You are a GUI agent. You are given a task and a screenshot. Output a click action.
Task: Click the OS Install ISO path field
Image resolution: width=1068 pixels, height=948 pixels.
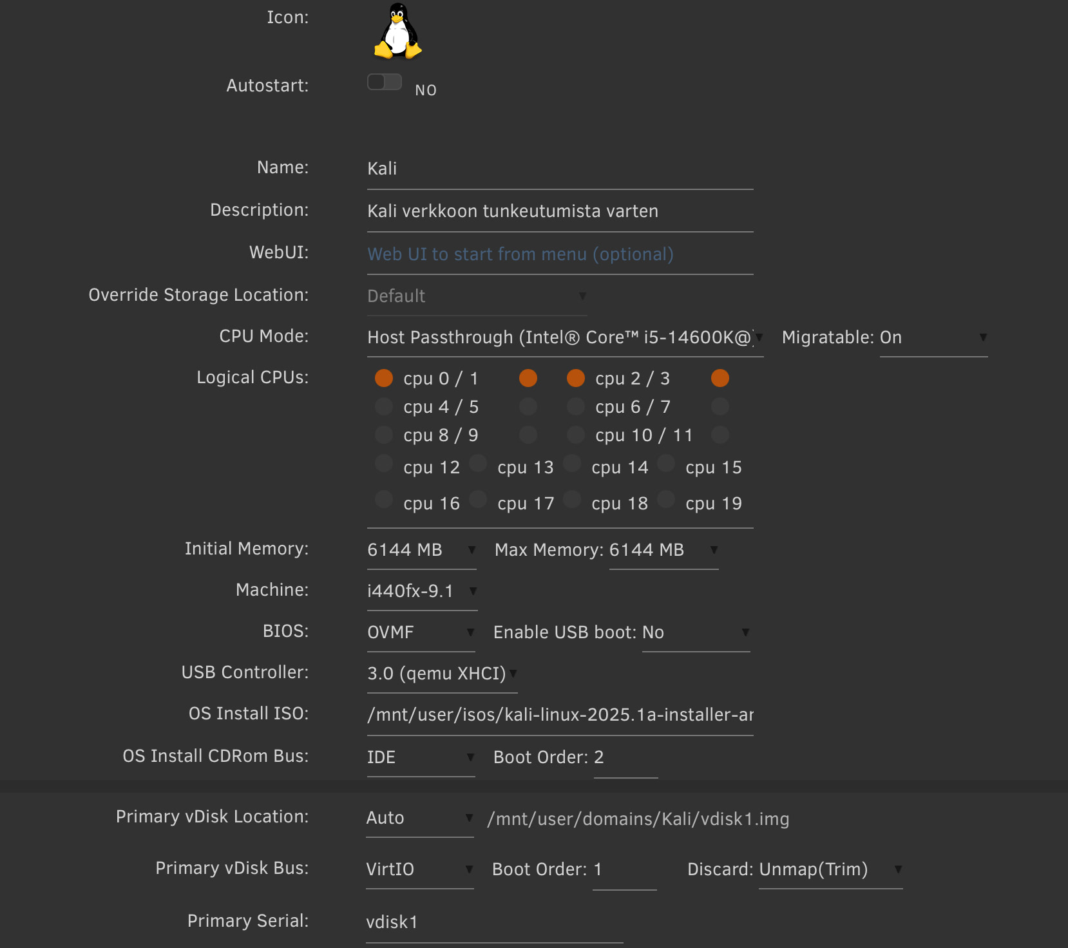point(559,715)
